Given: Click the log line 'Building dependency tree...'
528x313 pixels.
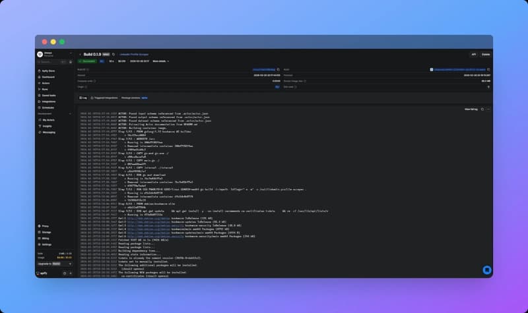Looking at the screenshot, I should [138, 251].
